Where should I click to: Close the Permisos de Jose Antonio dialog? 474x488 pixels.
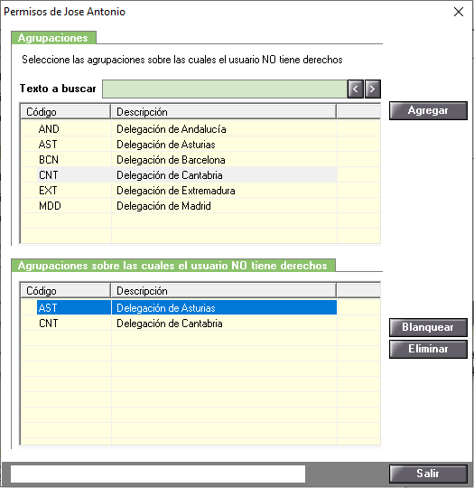[x=459, y=12]
